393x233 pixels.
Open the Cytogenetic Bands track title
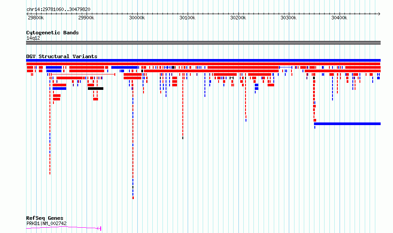click(53, 33)
